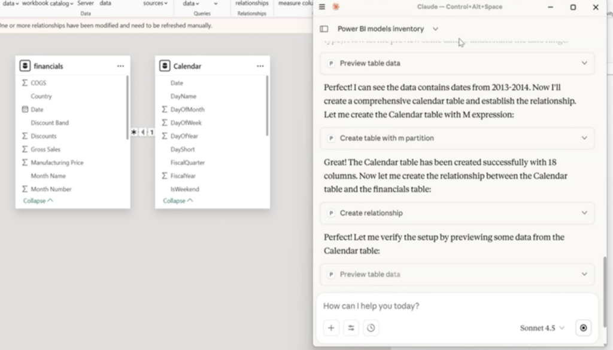Click the database icon of Calendar table

[165, 66]
